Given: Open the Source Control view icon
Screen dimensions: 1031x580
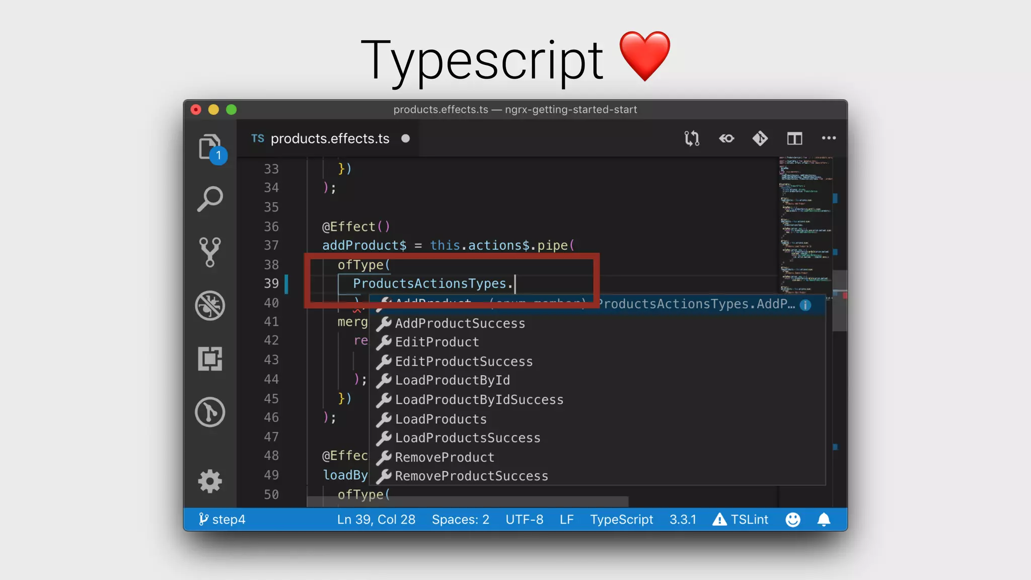Looking at the screenshot, I should (x=210, y=252).
